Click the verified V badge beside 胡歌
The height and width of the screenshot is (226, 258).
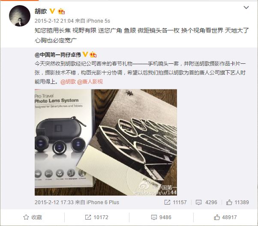(x=52, y=11)
